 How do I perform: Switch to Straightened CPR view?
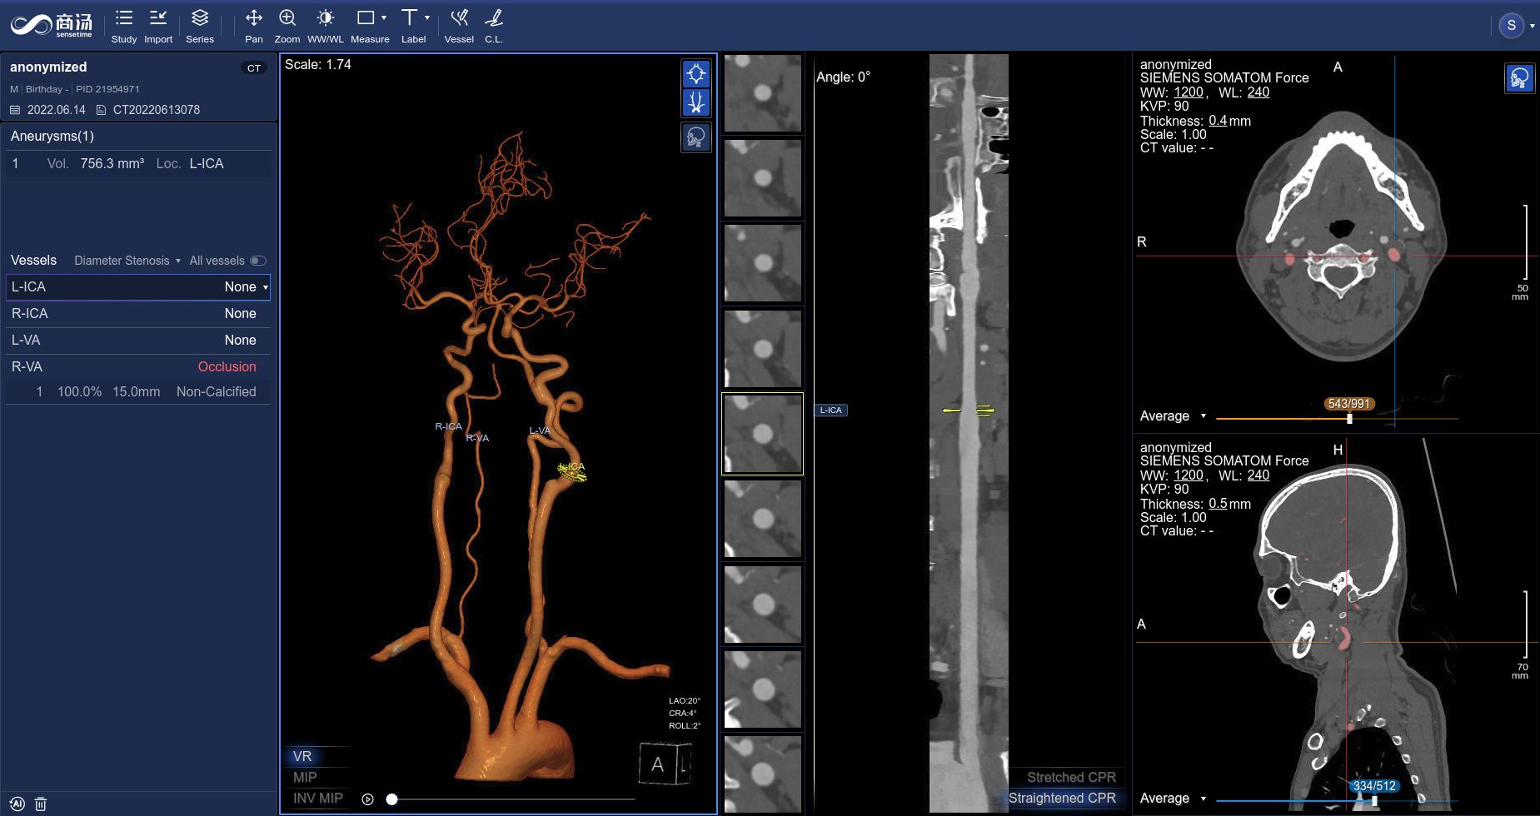1062,798
